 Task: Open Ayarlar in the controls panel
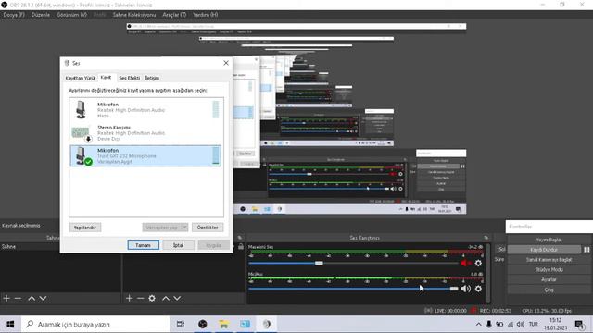pos(549,279)
